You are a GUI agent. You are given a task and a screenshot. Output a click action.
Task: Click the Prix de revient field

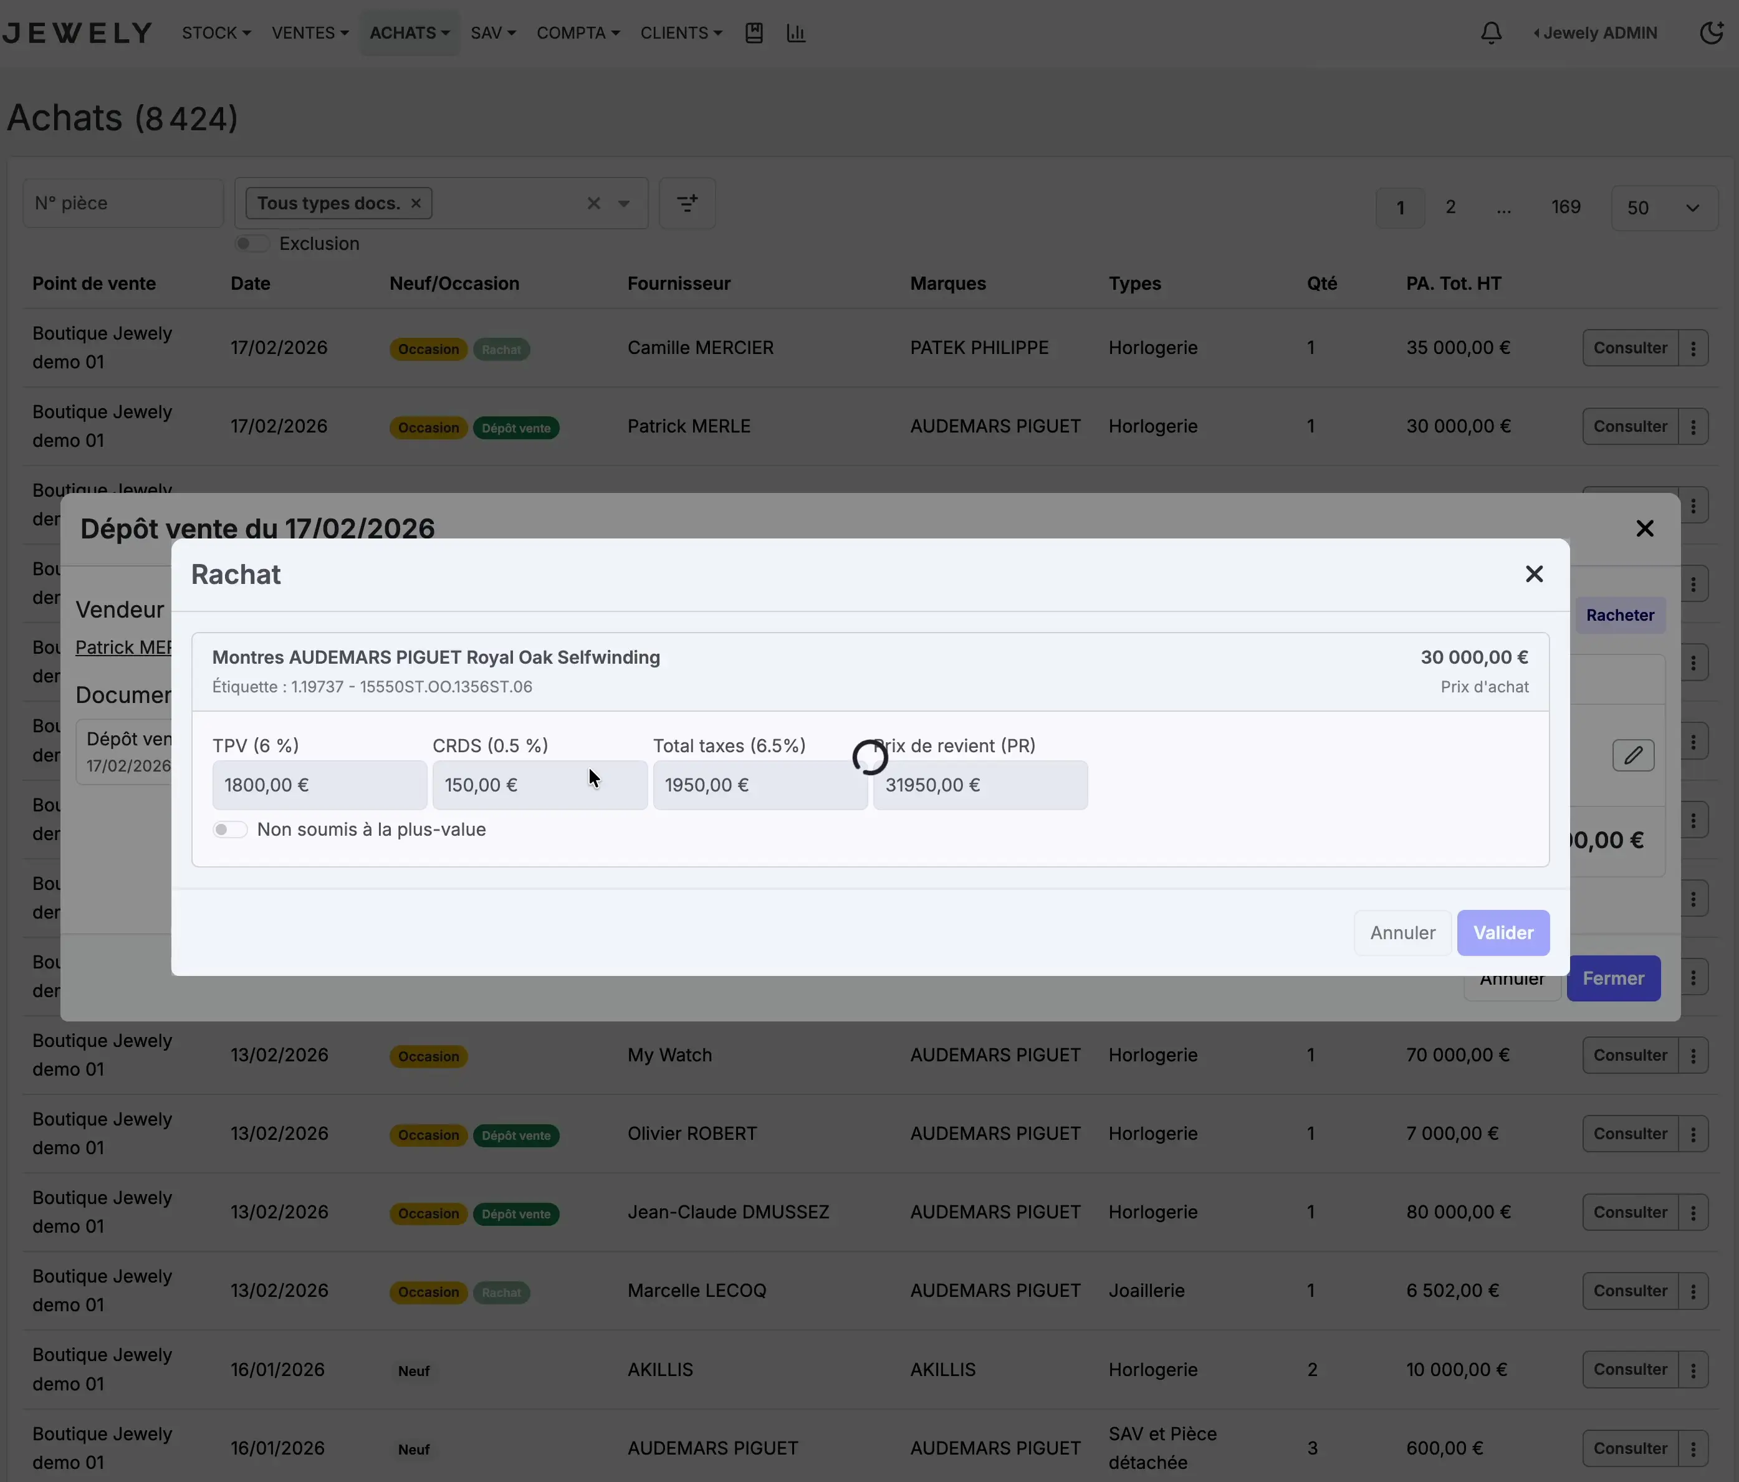(x=980, y=785)
